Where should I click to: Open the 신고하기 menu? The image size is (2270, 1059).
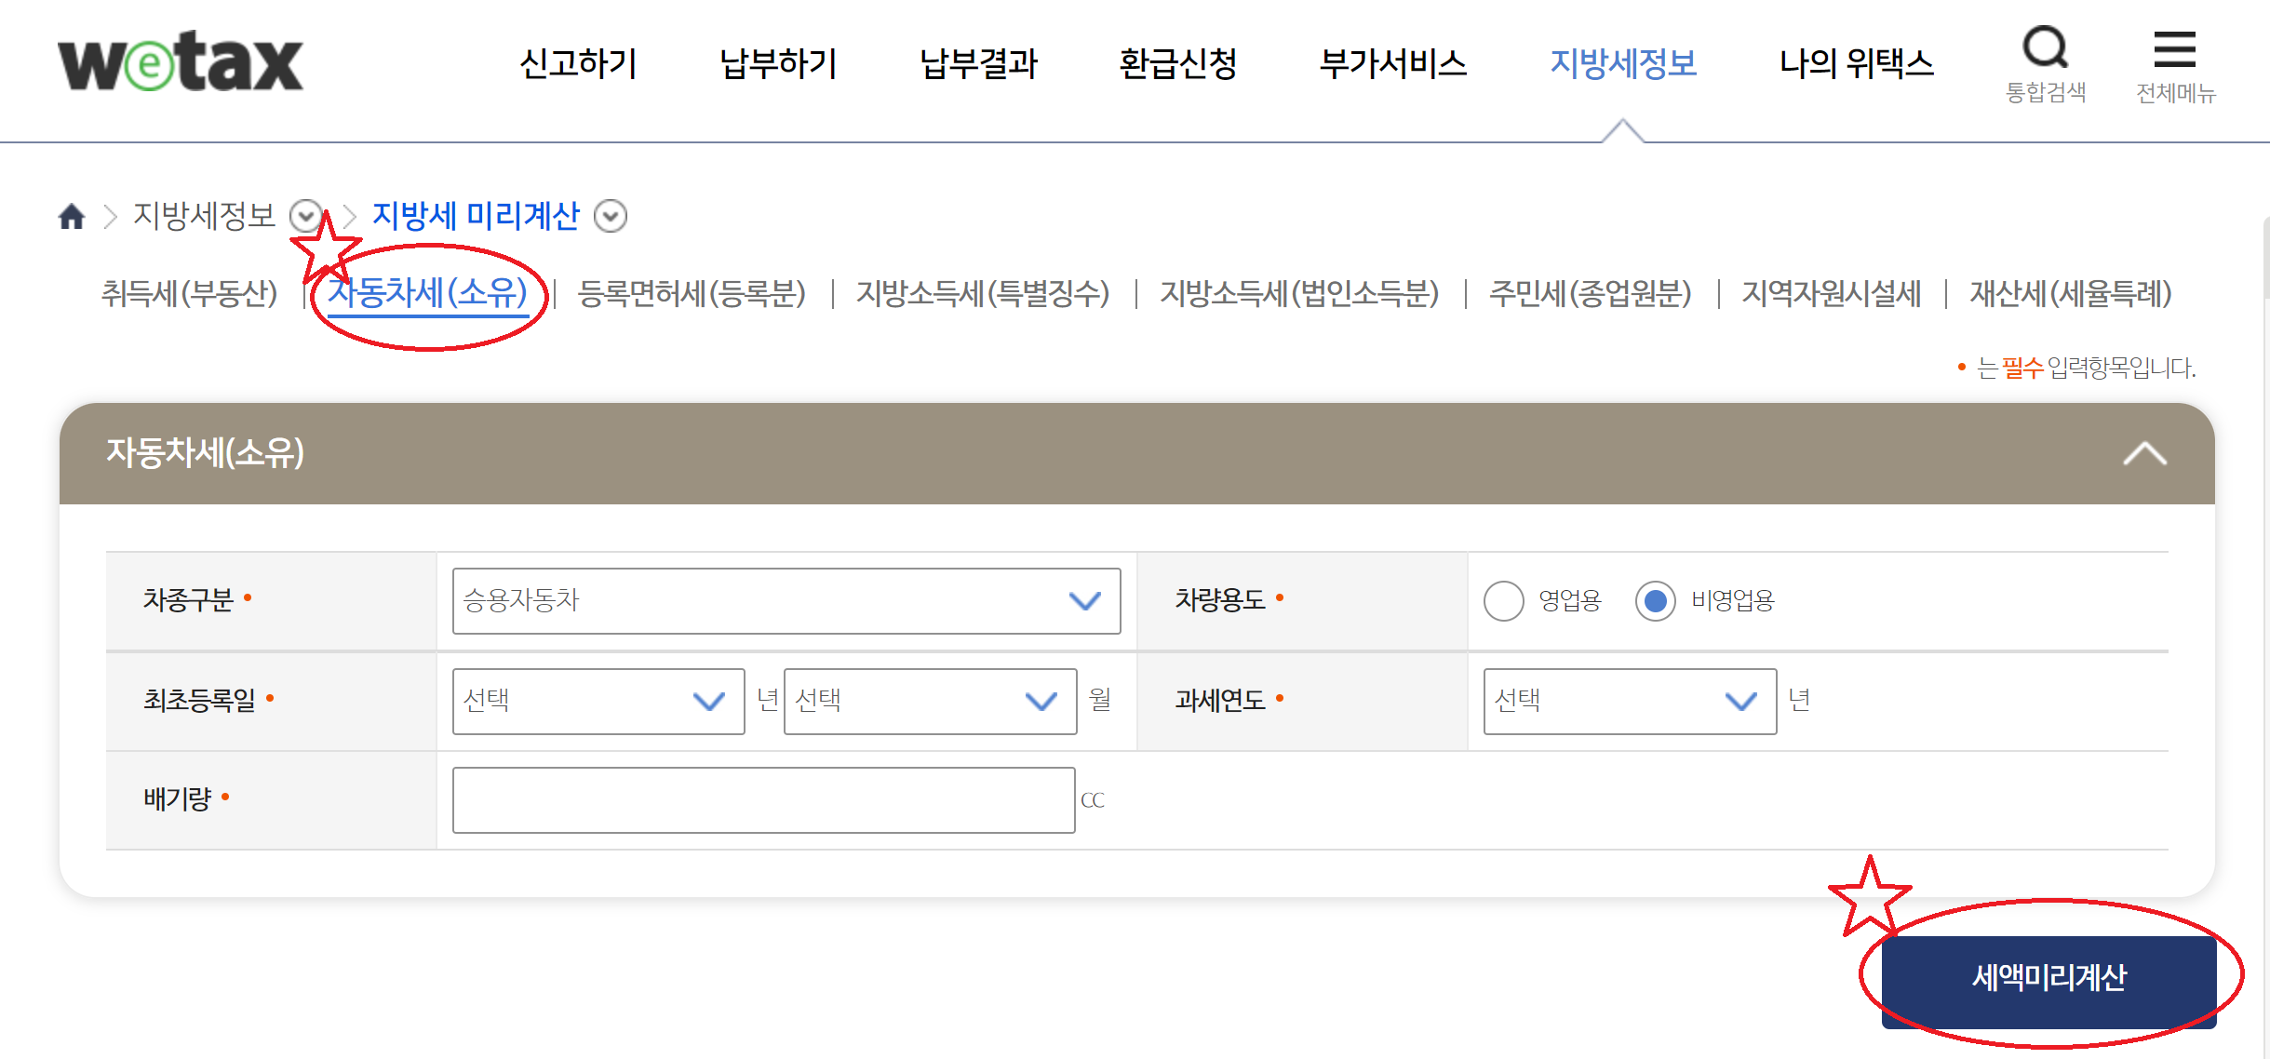tap(578, 63)
